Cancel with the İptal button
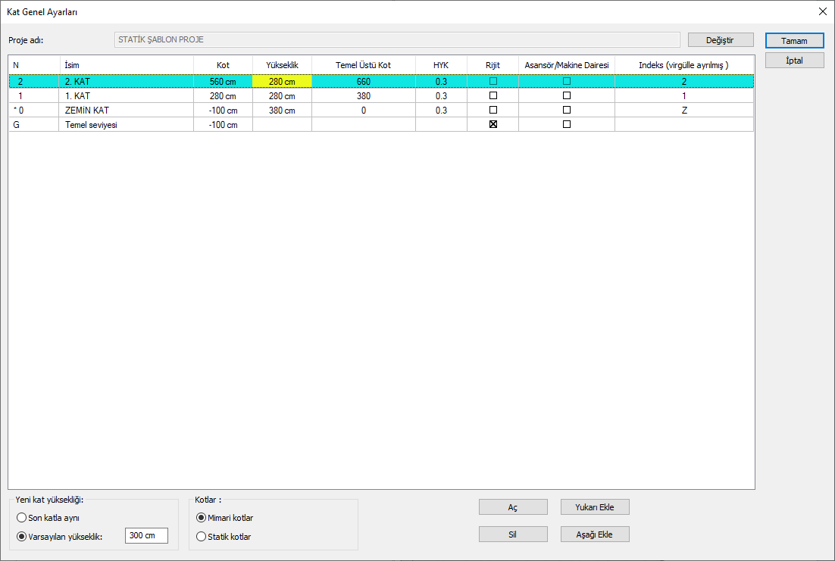835x561 pixels. coord(794,60)
